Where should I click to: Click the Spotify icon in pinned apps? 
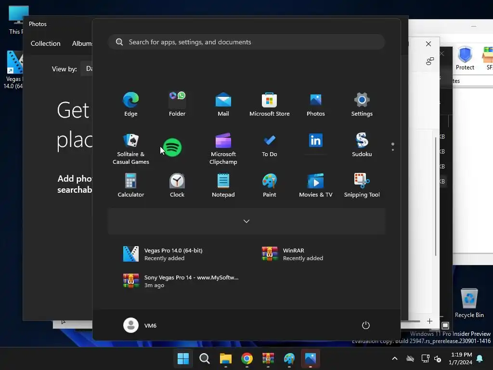point(172,147)
